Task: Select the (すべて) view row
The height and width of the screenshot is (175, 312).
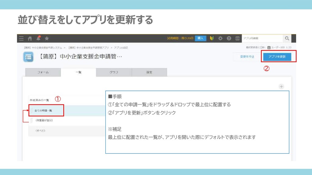Action: pyautogui.click(x=67, y=131)
